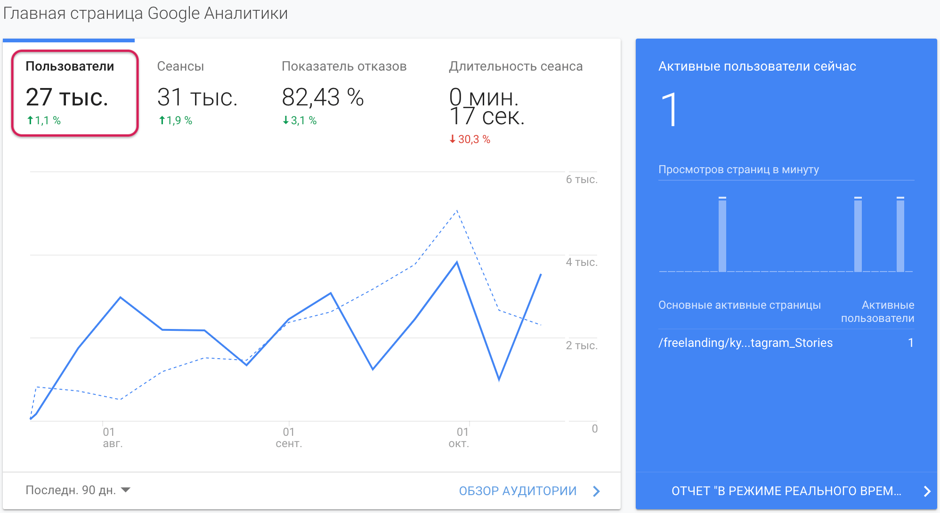The image size is (940, 513).
Task: Click the users line peak near 01 окт.
Action: (x=457, y=262)
